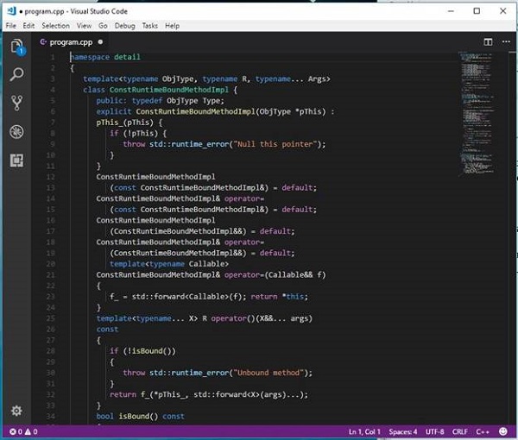Screen dimensions: 518x440
Task: Open the Tasks menu
Action: coord(150,26)
